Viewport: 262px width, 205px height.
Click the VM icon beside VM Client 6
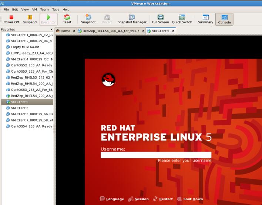(x=8, y=108)
